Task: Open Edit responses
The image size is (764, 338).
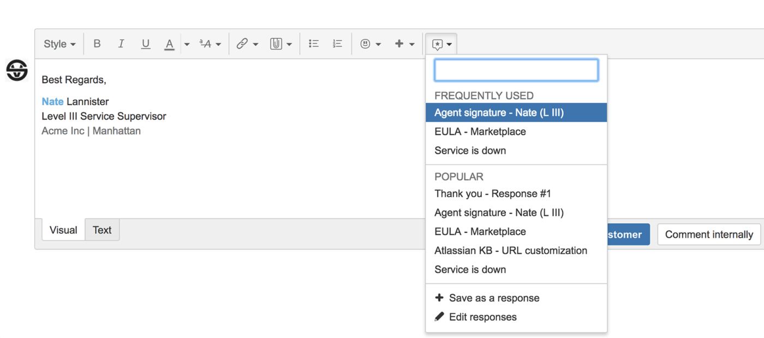Action: click(516, 317)
